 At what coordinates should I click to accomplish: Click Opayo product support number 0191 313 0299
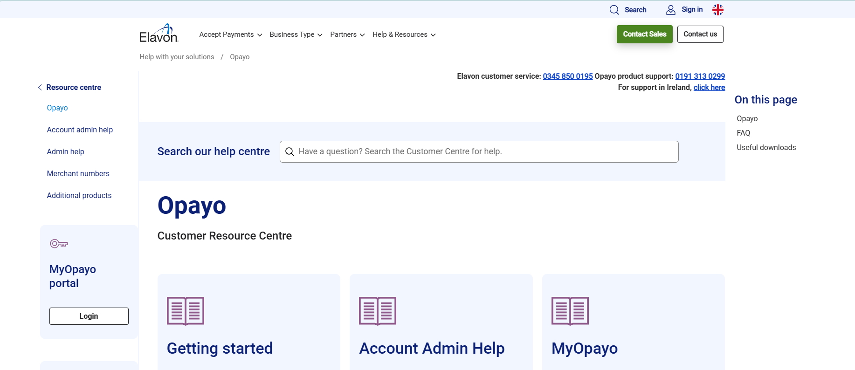(x=700, y=76)
